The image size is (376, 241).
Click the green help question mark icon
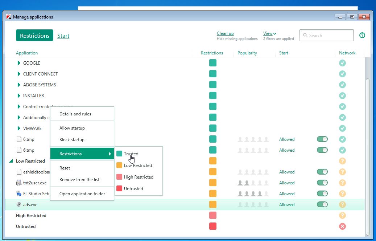362,35
